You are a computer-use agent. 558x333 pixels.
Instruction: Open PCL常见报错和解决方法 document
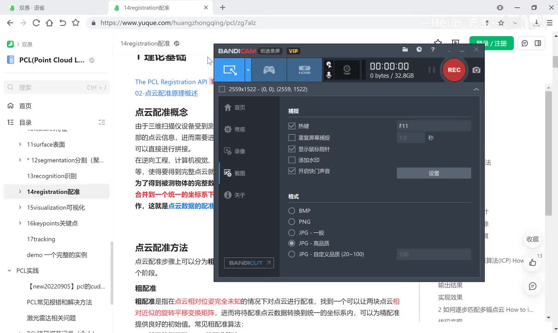pyautogui.click(x=60, y=302)
